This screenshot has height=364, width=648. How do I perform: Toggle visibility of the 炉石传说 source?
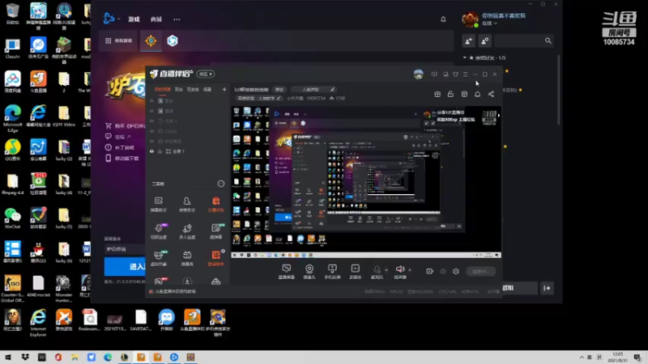tap(151, 141)
